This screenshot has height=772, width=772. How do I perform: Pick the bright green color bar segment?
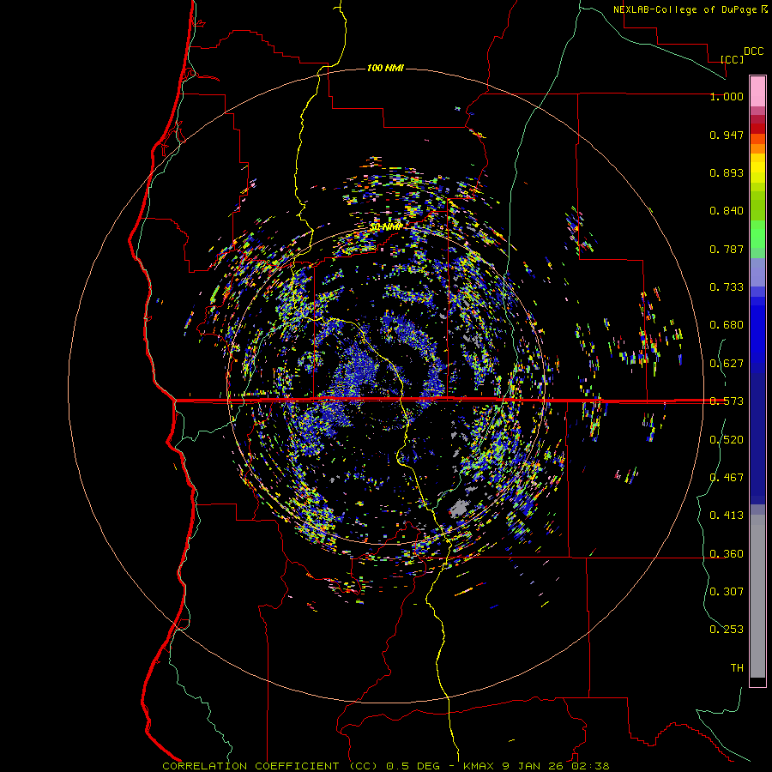(x=757, y=234)
